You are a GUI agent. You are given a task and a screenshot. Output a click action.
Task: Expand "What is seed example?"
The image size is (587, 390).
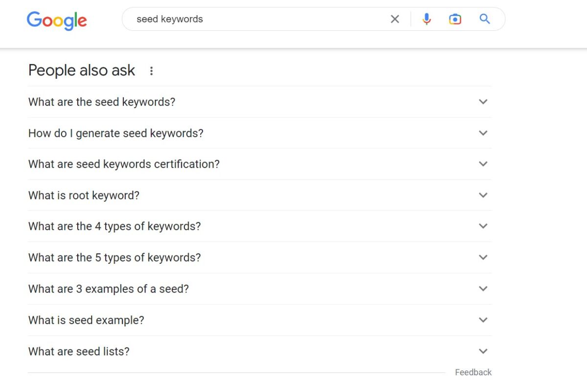(x=483, y=320)
